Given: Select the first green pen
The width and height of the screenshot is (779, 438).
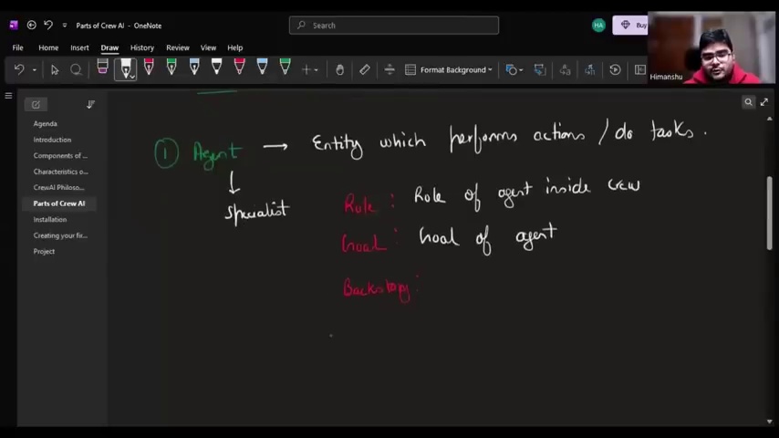Looking at the screenshot, I should tap(171, 68).
